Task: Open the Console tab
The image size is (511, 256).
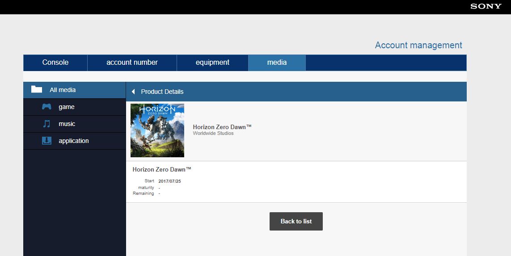Action: (x=55, y=63)
